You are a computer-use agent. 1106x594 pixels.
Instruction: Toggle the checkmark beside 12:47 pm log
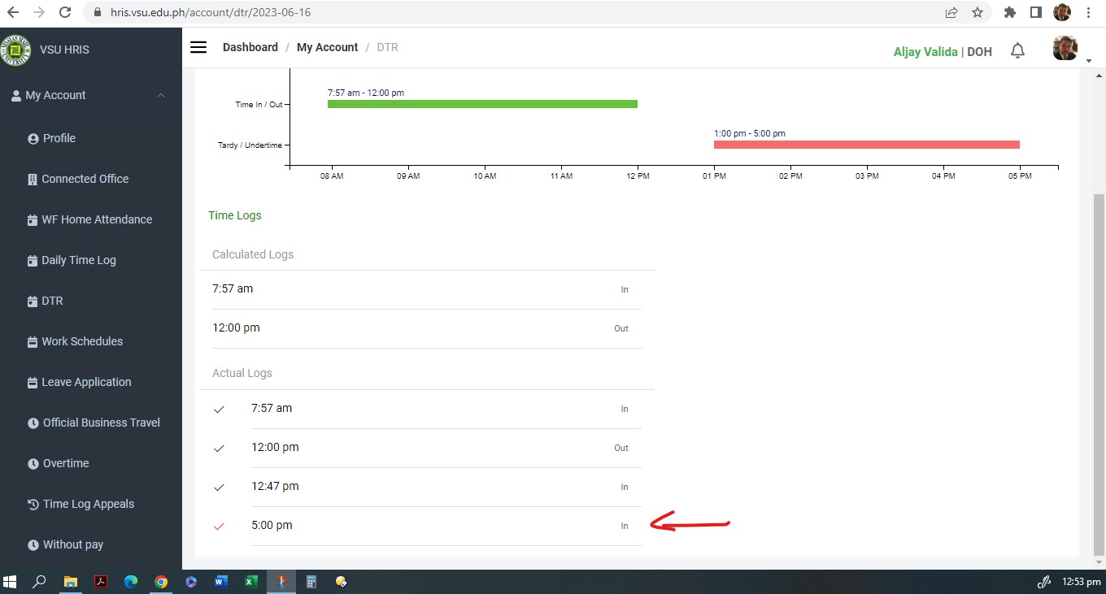[219, 488]
